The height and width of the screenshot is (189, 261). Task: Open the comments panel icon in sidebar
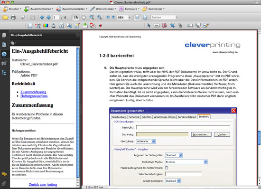coord(4,174)
